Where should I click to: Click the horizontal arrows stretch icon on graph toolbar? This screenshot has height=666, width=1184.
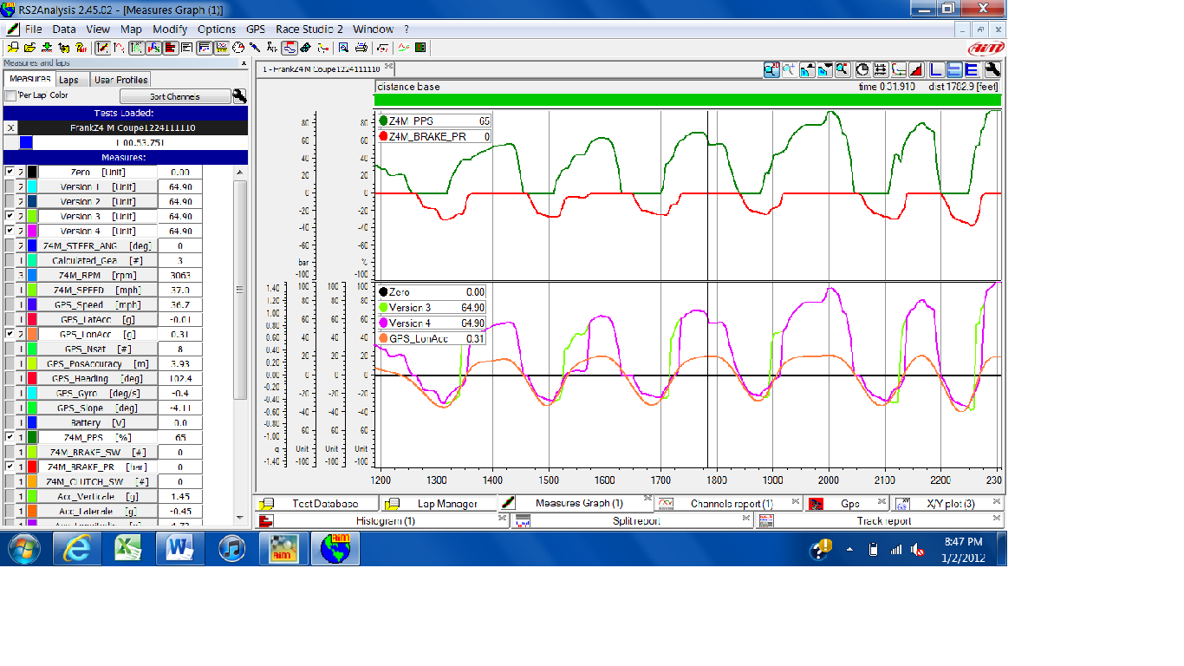881,70
